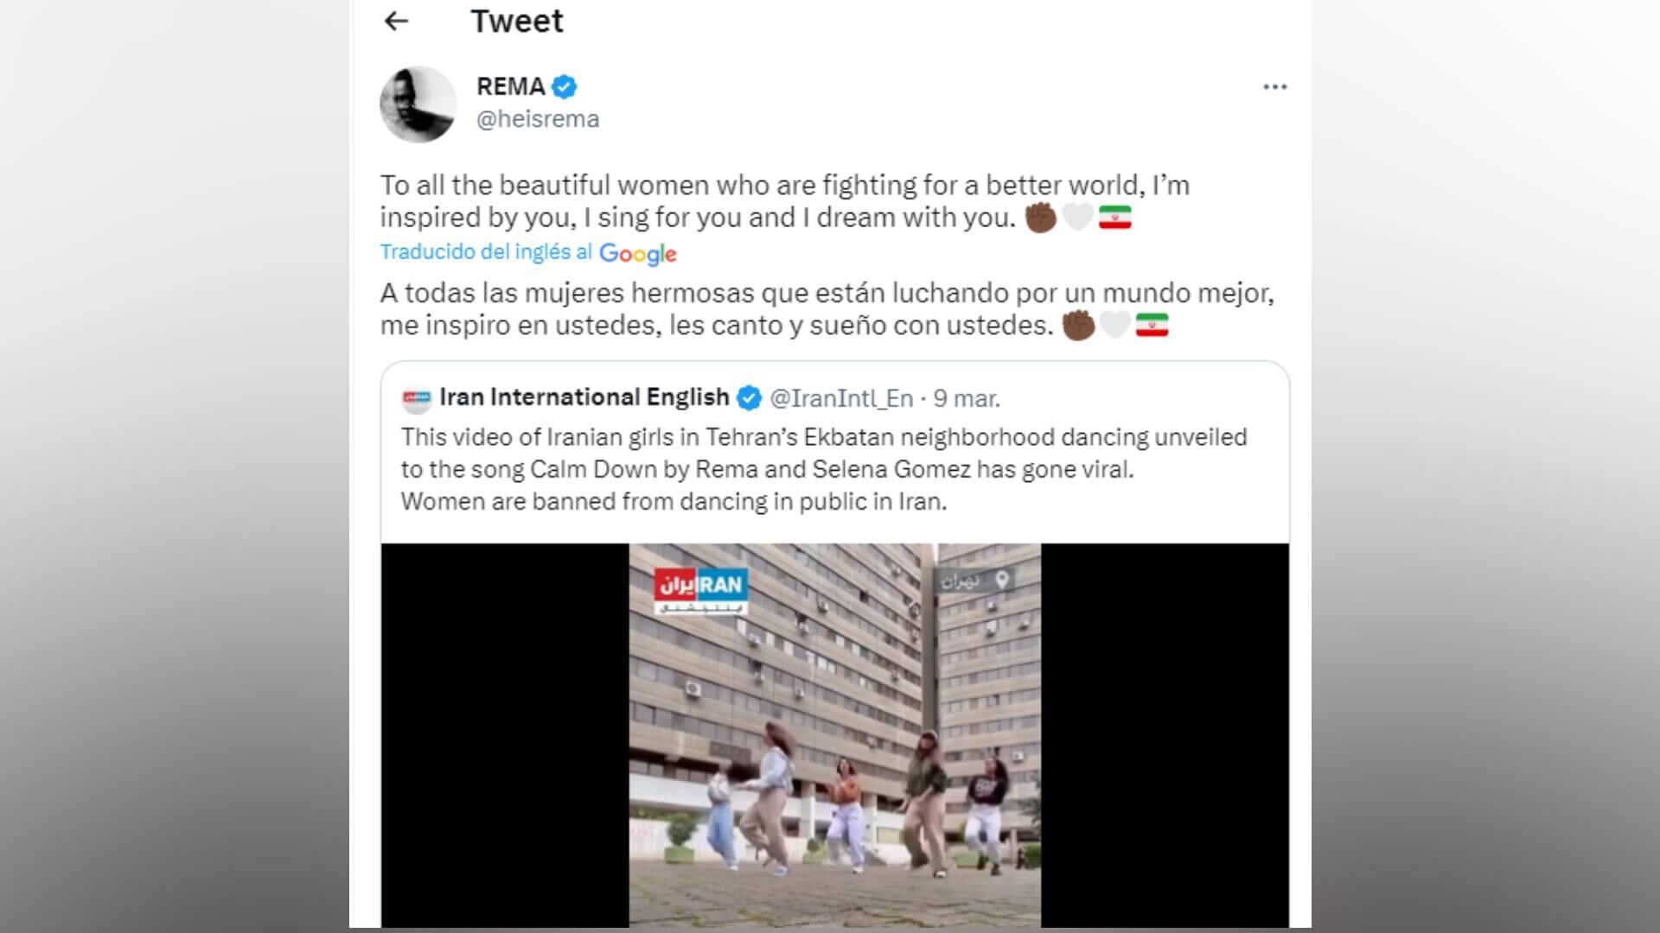Click the Iran International logo in video

click(700, 589)
